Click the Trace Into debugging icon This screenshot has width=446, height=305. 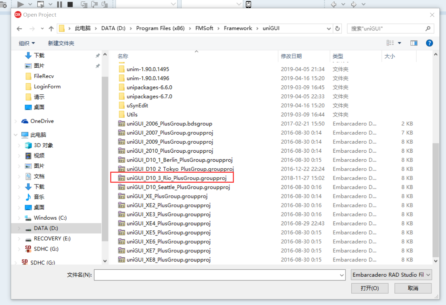(94, 4)
